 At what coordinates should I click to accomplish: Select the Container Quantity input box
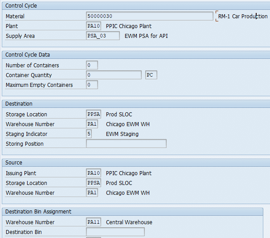coord(114,75)
